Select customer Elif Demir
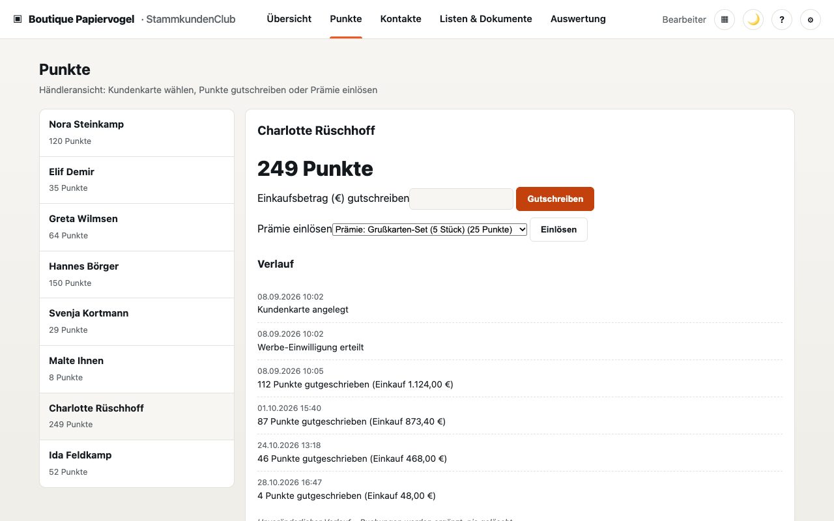 click(x=137, y=180)
